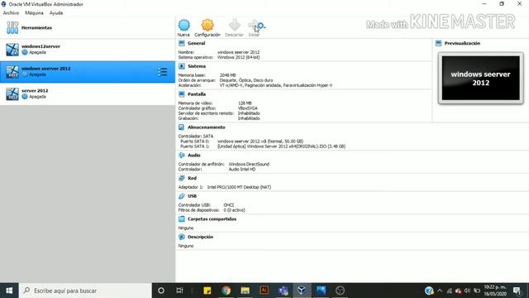The height and width of the screenshot is (298, 529).
Task: Open the notification center icon
Action: (517, 291)
